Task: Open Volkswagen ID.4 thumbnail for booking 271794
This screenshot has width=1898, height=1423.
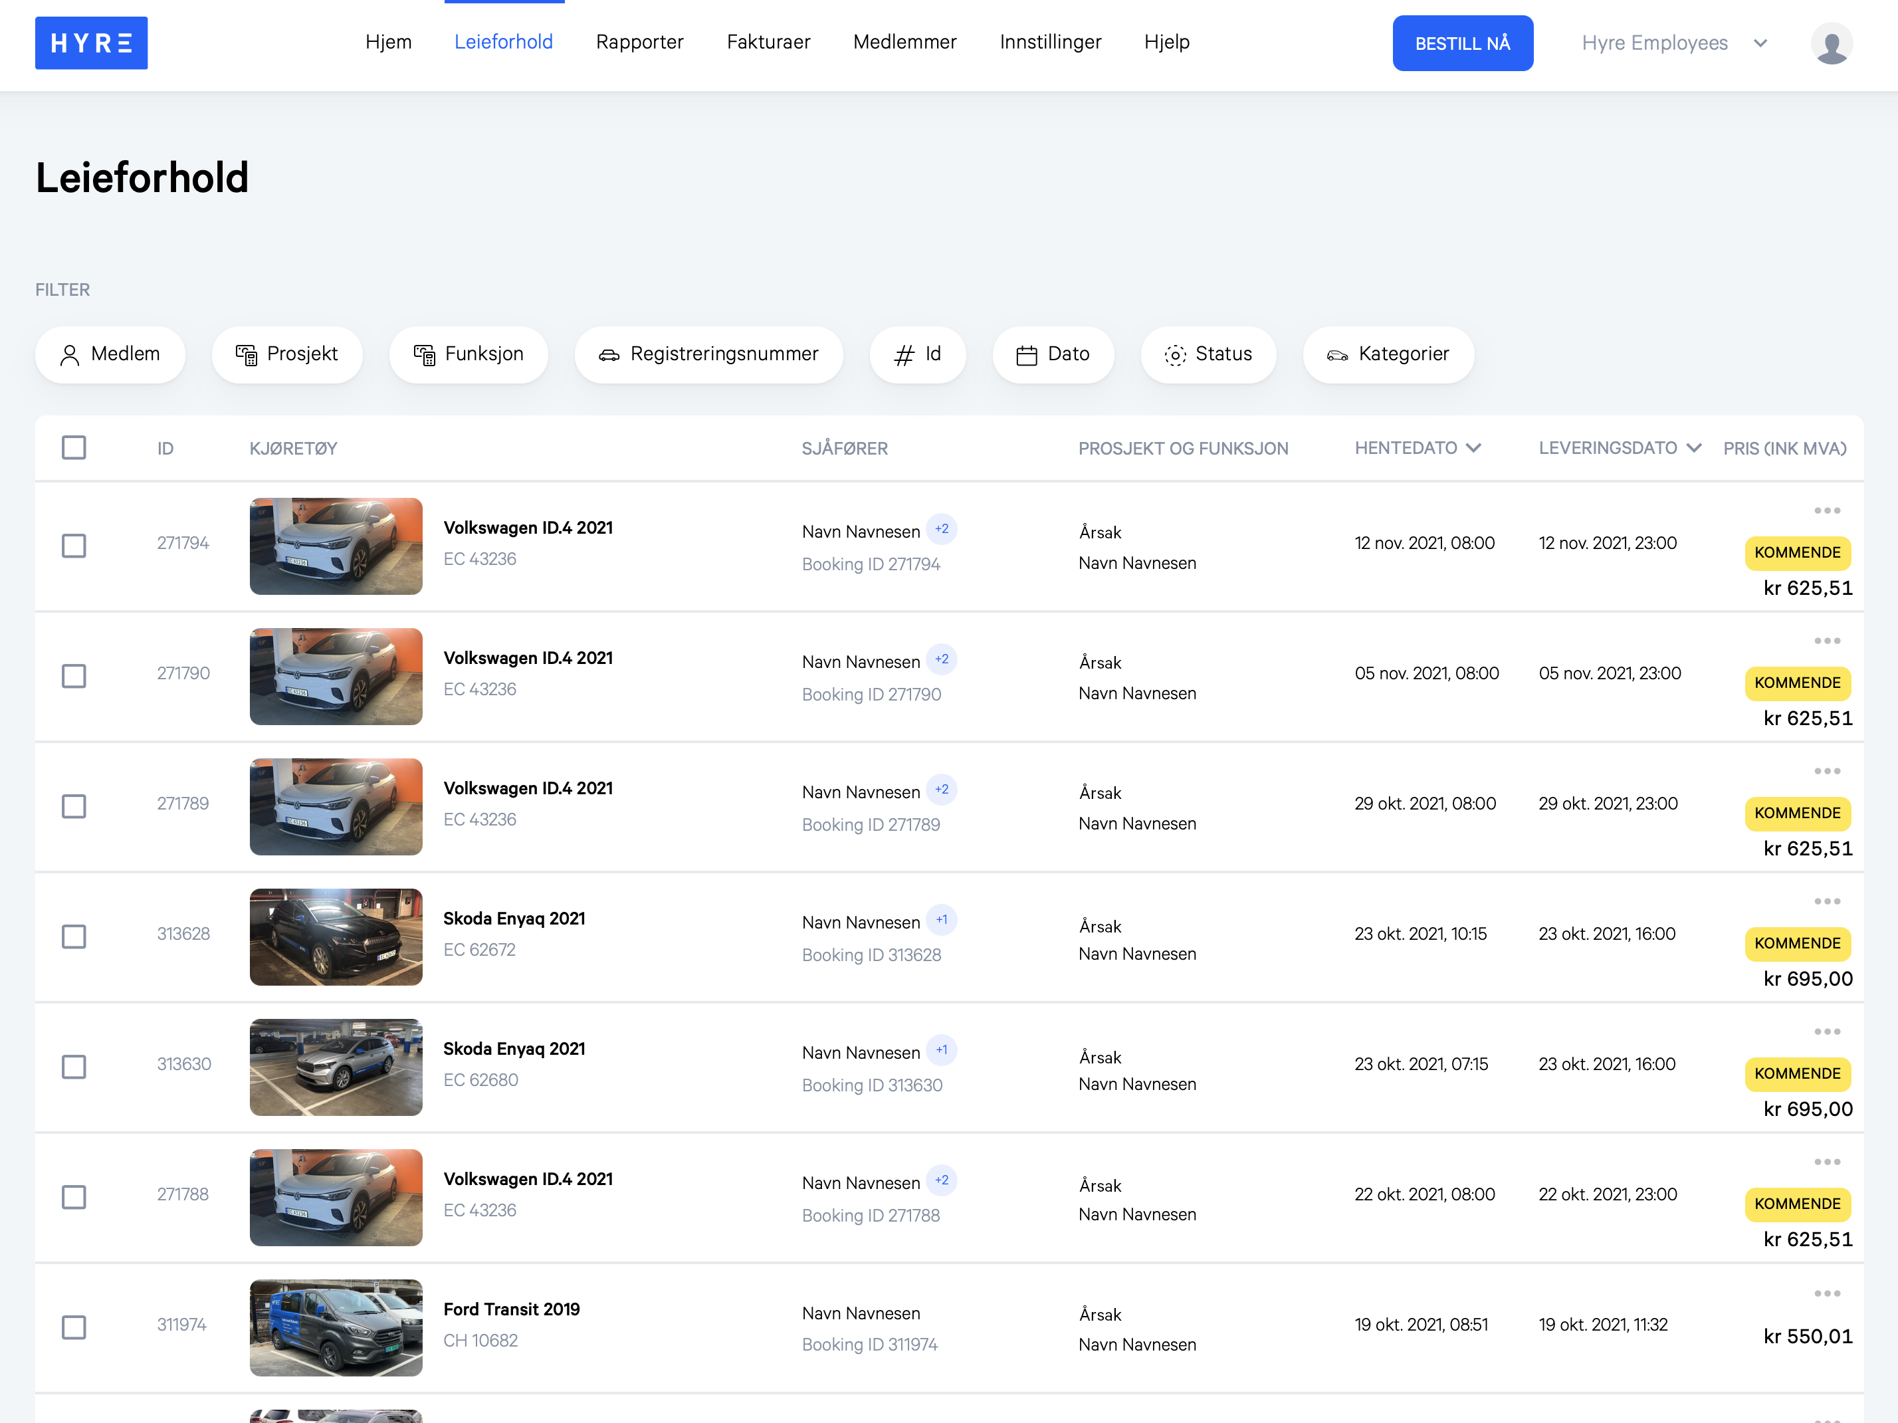Action: (x=336, y=546)
